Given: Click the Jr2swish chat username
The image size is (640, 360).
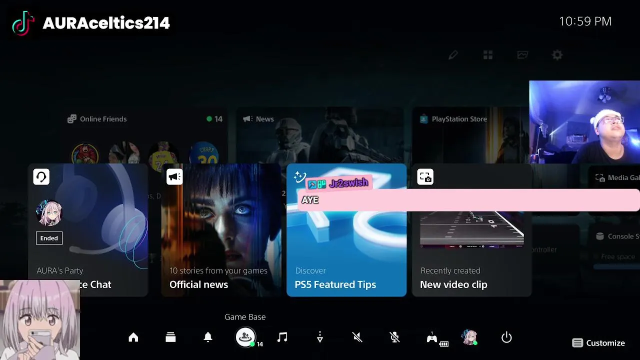Looking at the screenshot, I should click(348, 183).
